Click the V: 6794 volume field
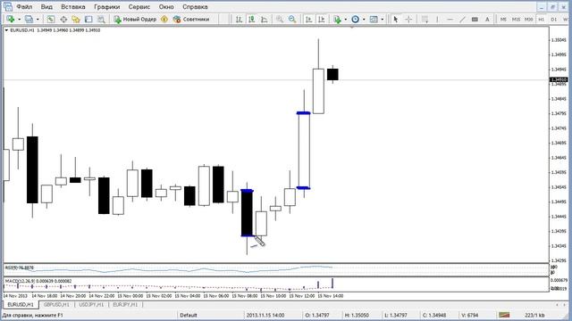Image resolution: width=572 pixels, height=321 pixels. point(470,315)
